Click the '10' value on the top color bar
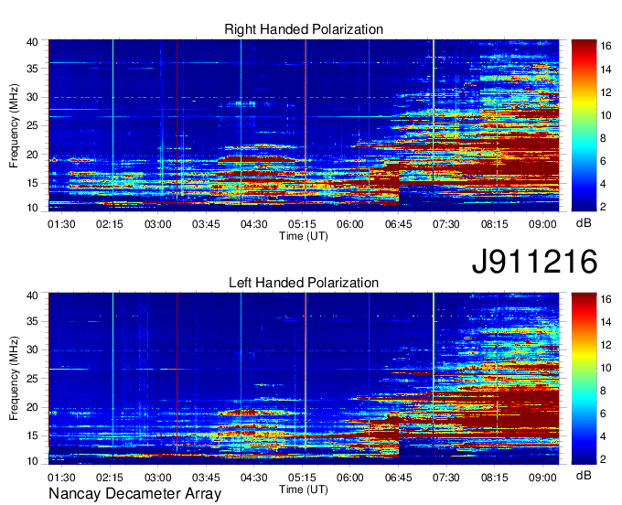Screen dimensions: 622x505 (606, 115)
